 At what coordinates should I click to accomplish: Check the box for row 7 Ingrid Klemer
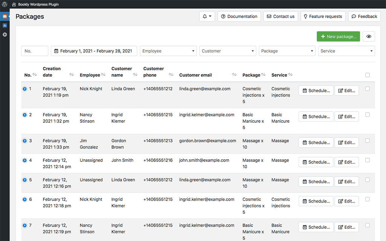[x=368, y=225]
